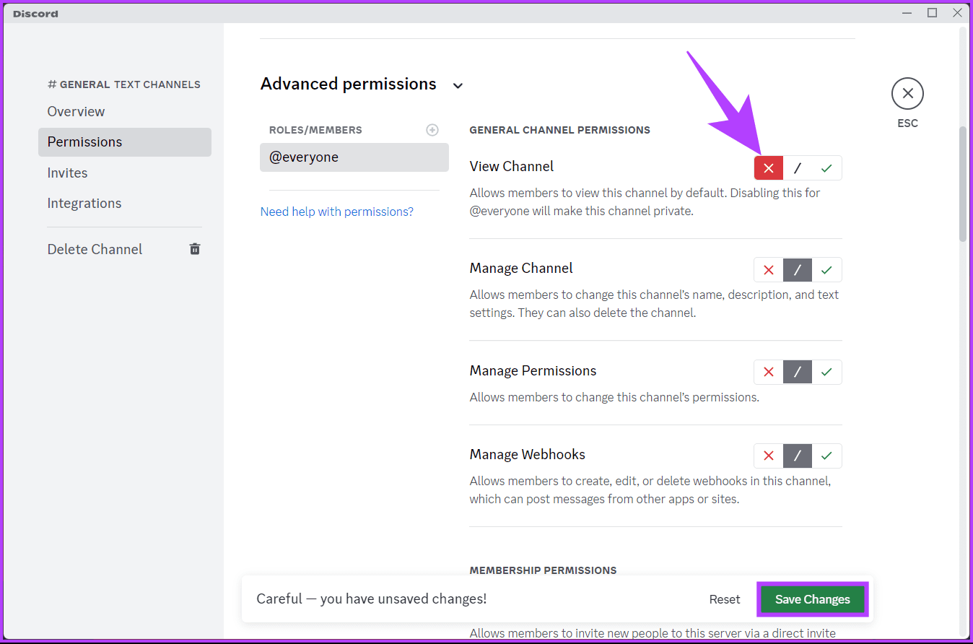Image resolution: width=973 pixels, height=644 pixels.
Task: Click the ESC close circle icon
Action: [907, 93]
